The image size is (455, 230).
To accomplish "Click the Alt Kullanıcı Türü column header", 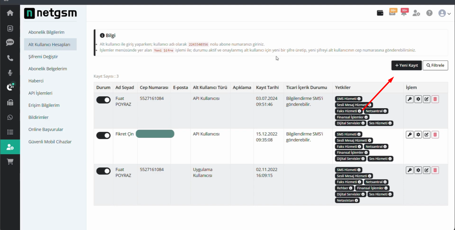I will click(x=210, y=87).
